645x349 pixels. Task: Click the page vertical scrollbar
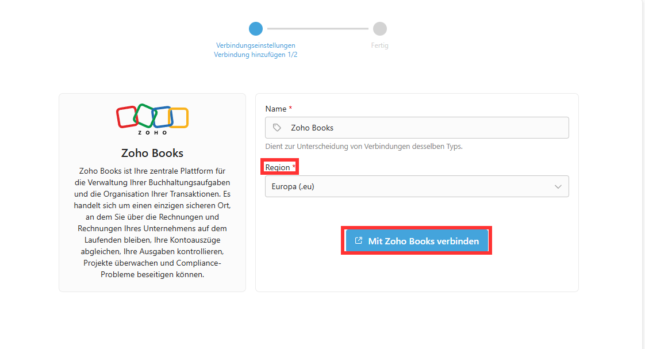point(643,175)
